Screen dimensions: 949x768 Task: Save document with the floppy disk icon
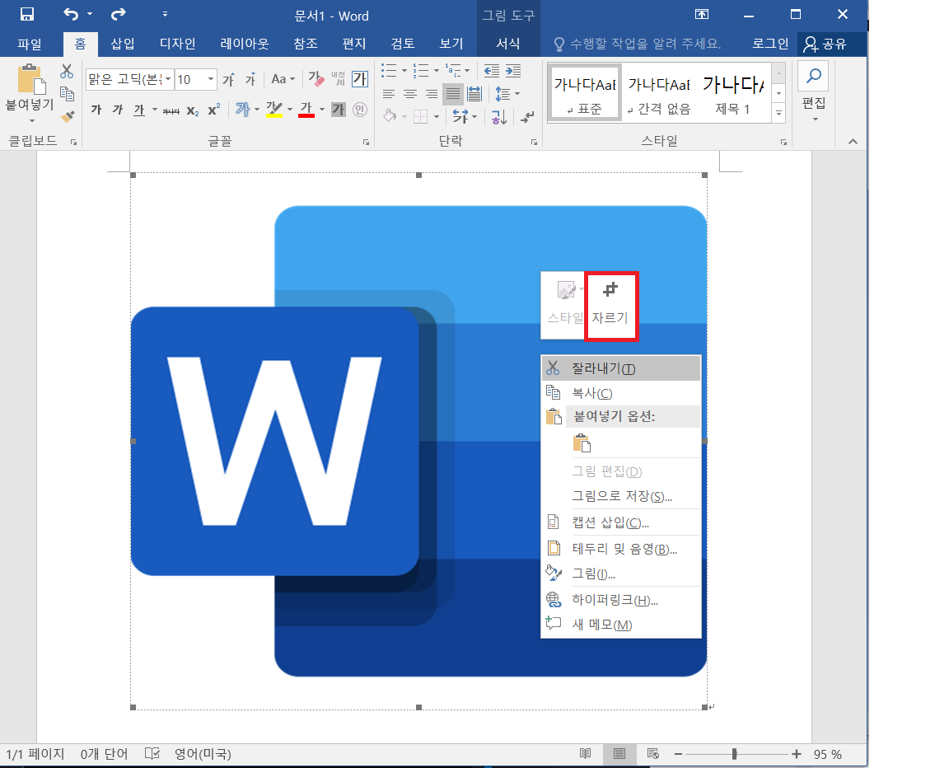coord(27,14)
